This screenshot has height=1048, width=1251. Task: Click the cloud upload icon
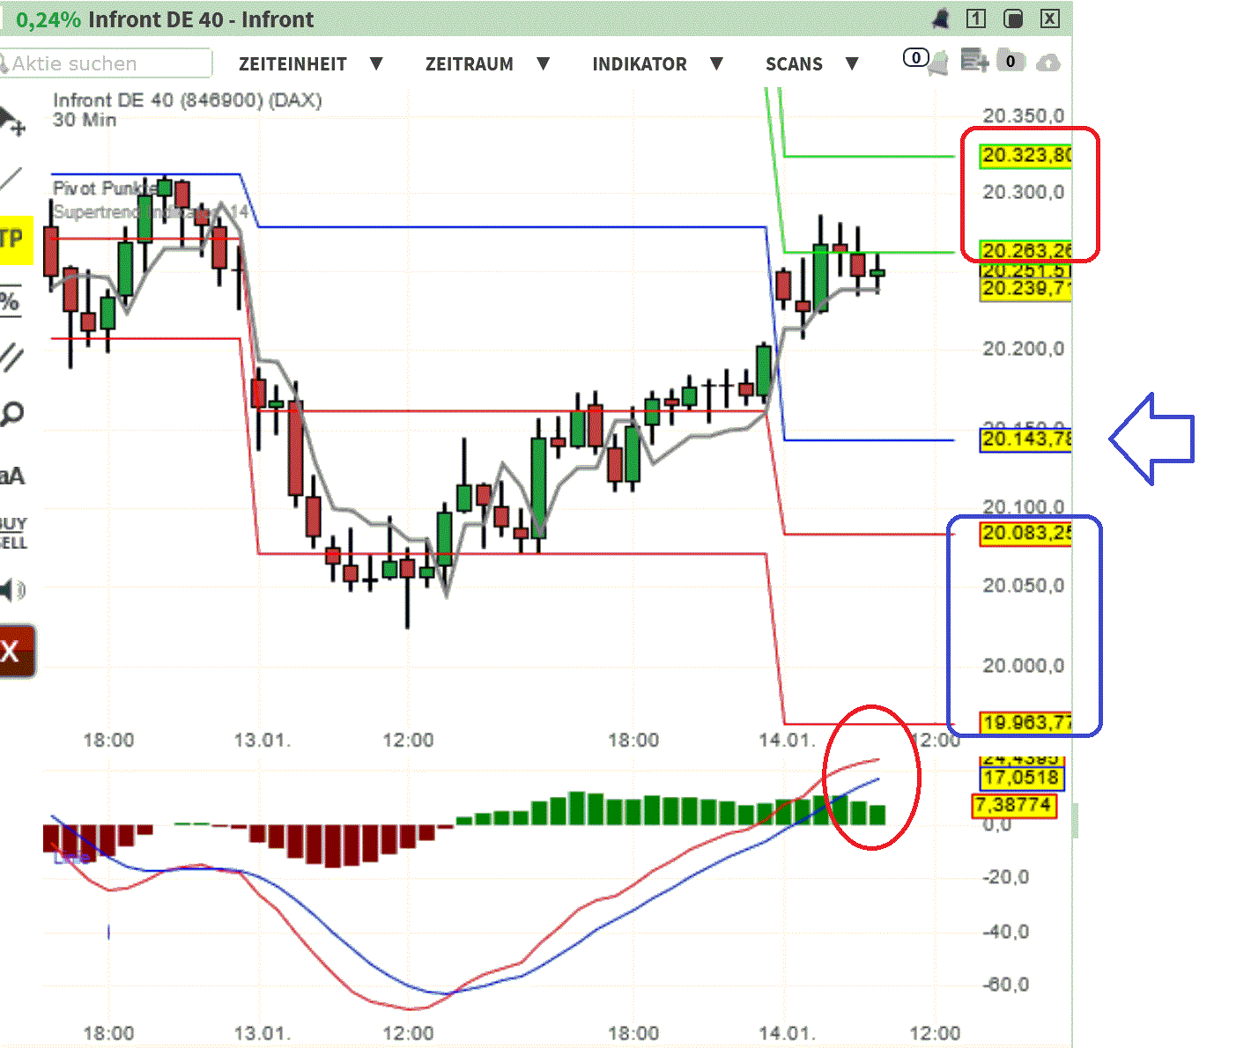pyautogui.click(x=1048, y=63)
